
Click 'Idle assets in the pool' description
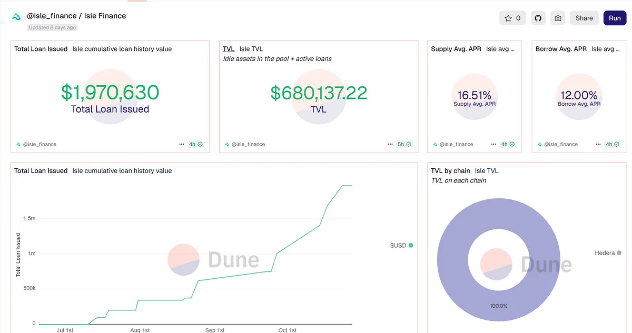click(x=278, y=59)
